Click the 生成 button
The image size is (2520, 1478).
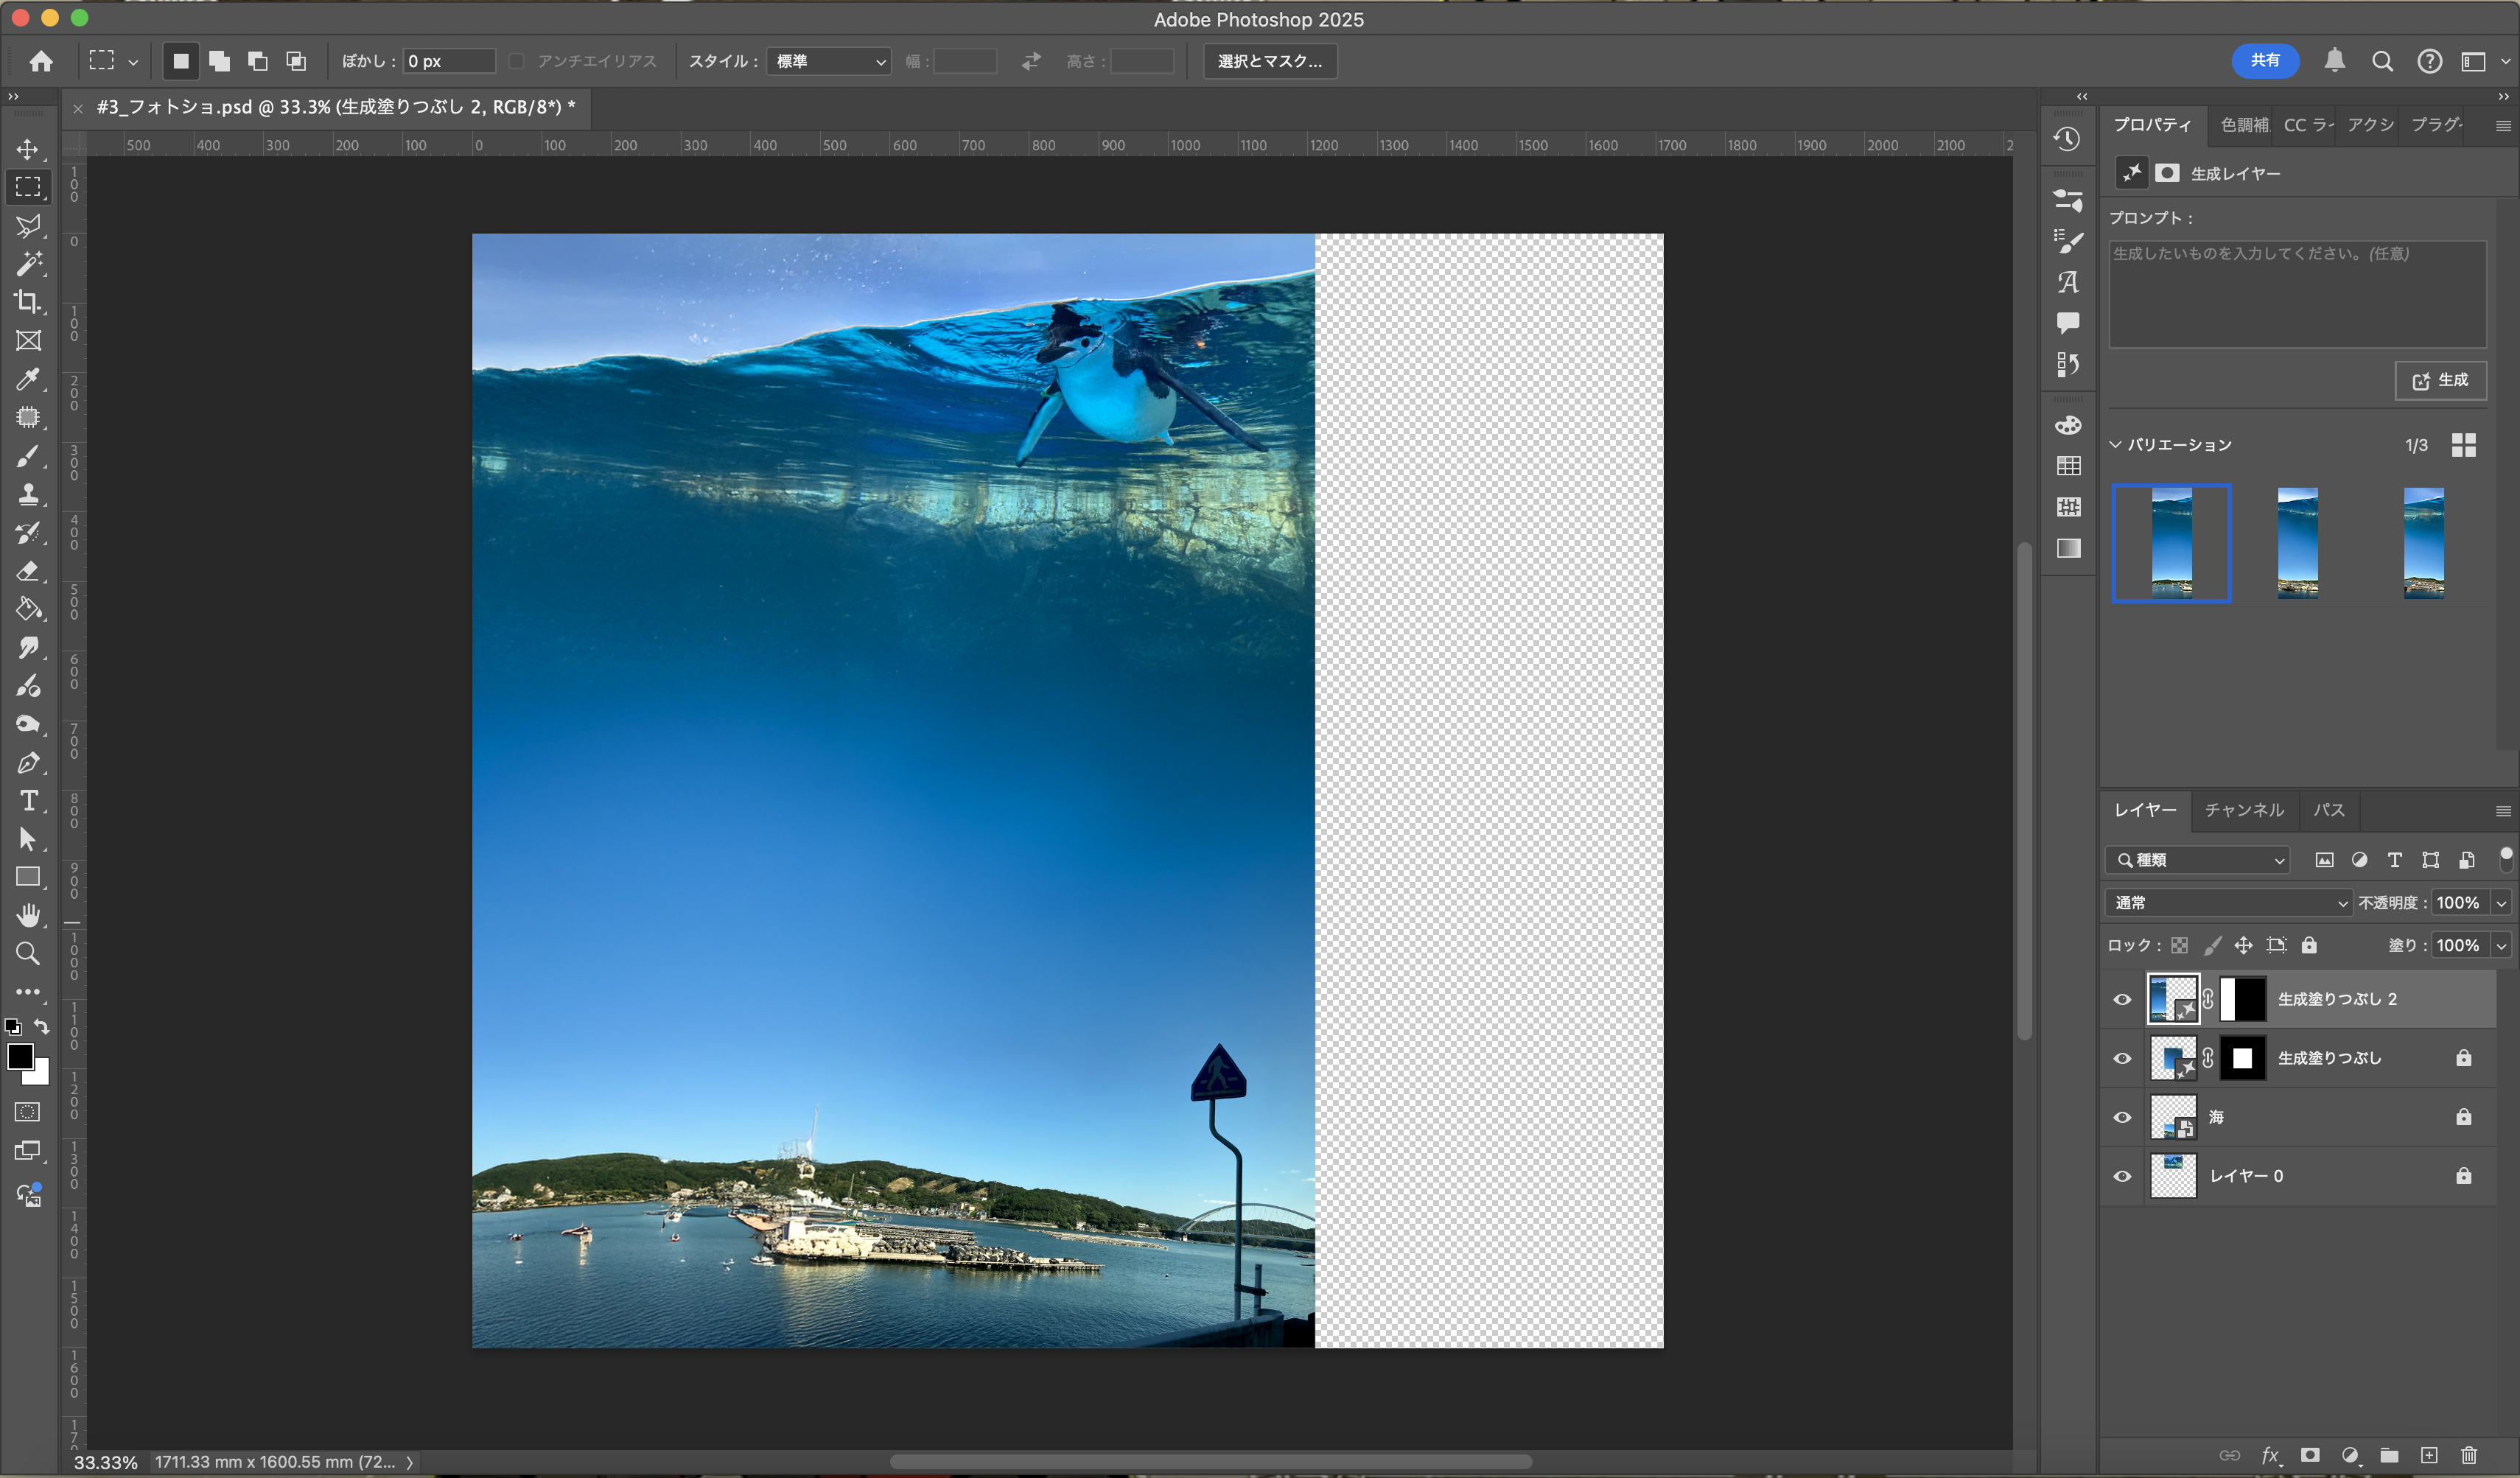pyautogui.click(x=2440, y=380)
